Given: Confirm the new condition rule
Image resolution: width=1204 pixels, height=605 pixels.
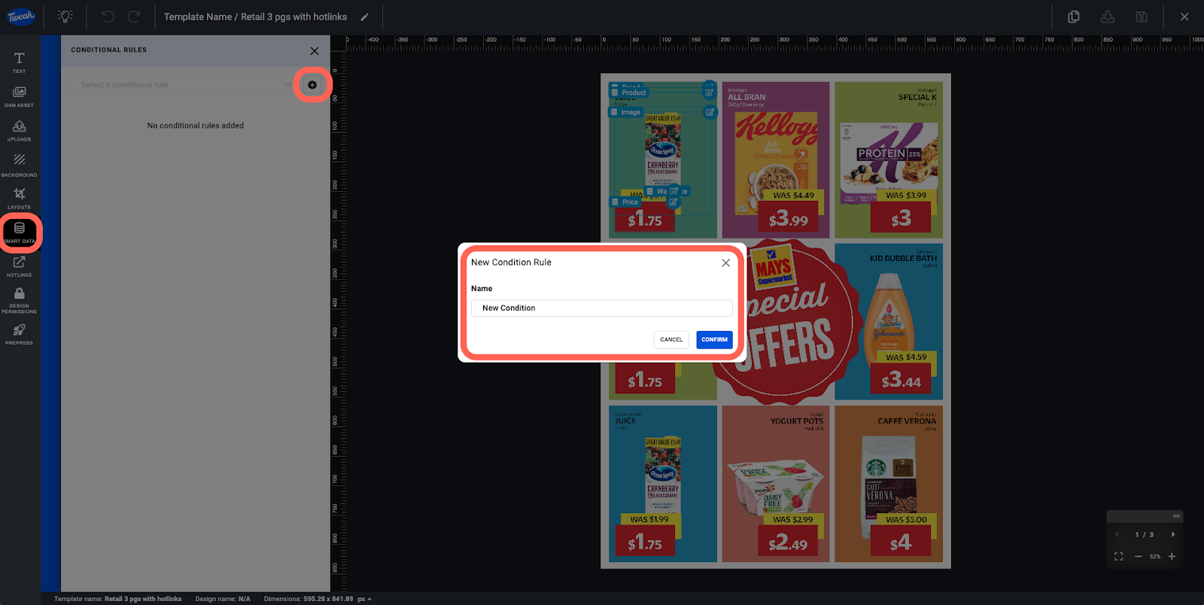Looking at the screenshot, I should [x=714, y=339].
